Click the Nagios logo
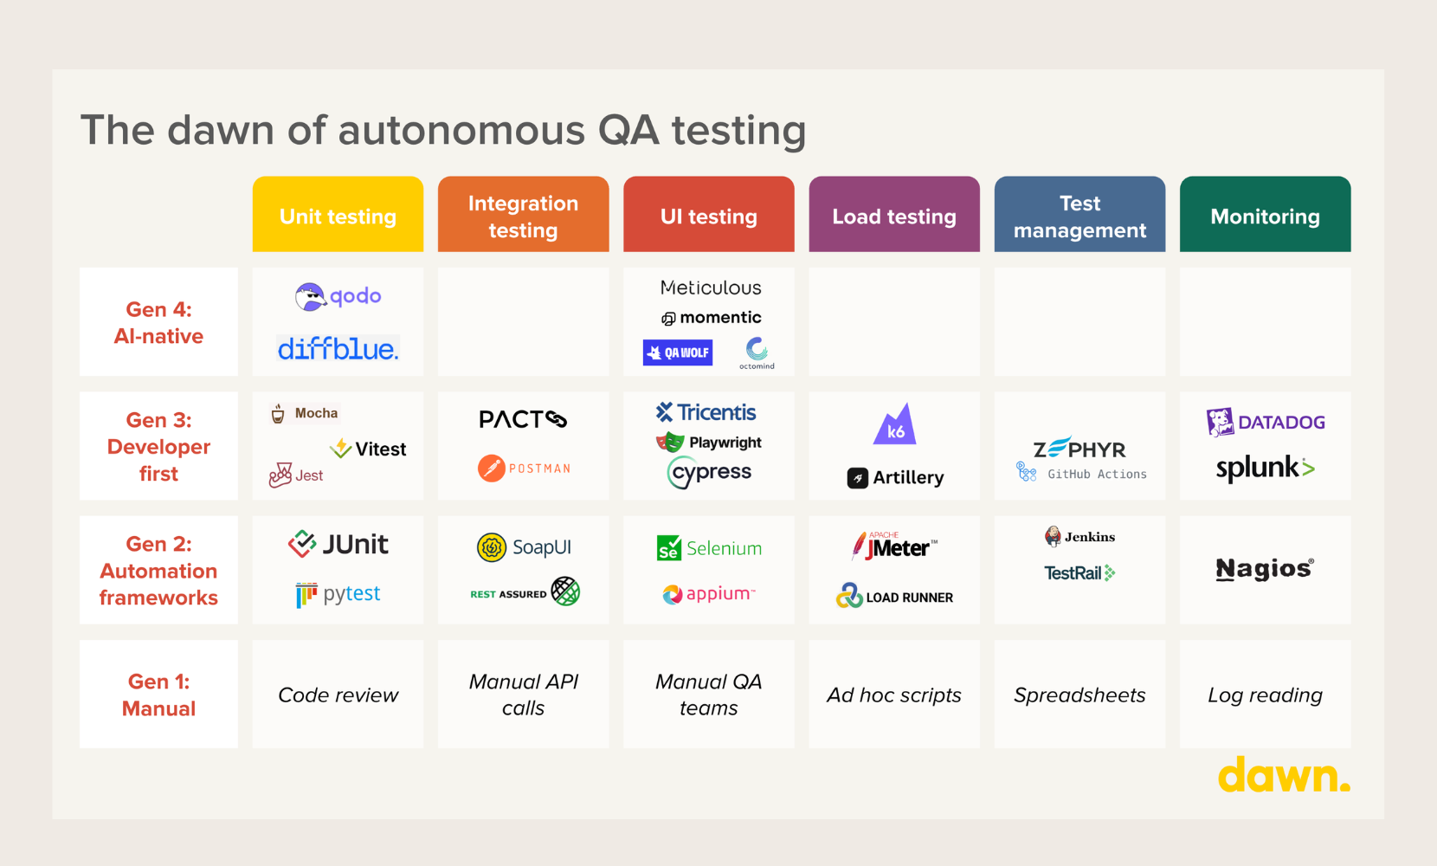This screenshot has height=866, width=1437. pyautogui.click(x=1265, y=569)
